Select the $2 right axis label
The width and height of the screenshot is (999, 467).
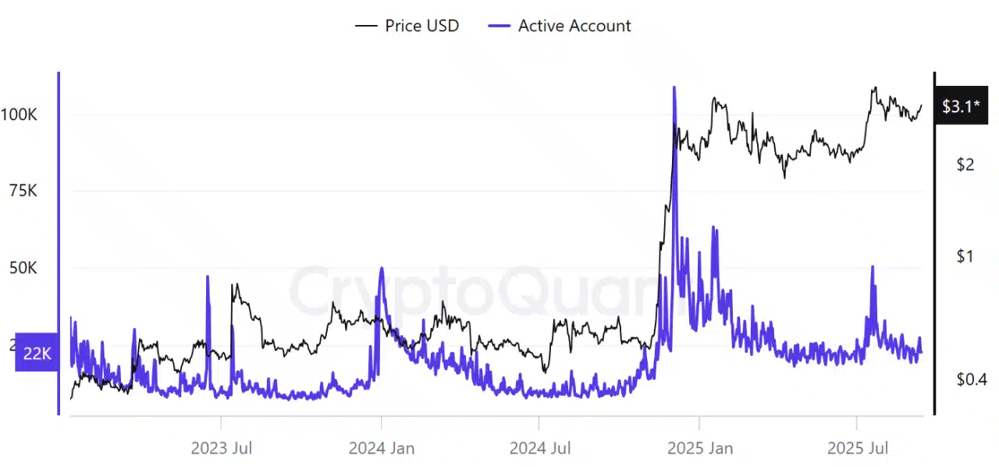click(x=965, y=165)
